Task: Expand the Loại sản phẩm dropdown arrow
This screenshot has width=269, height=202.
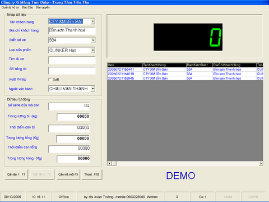Action: point(93,50)
